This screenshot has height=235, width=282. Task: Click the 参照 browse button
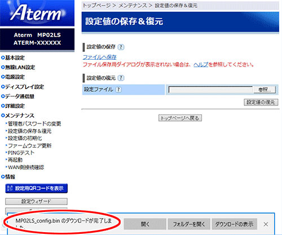click(265, 90)
